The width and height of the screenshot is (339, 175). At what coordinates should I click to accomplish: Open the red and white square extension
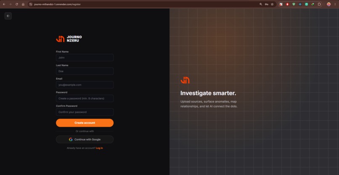(281, 4)
